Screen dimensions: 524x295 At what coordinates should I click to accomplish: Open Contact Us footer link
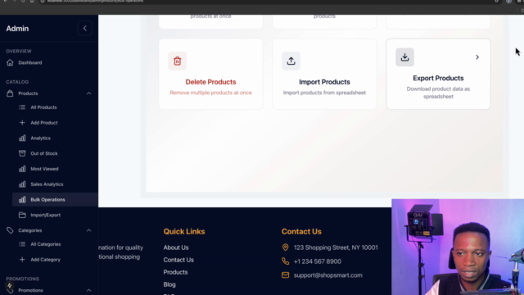pos(178,260)
